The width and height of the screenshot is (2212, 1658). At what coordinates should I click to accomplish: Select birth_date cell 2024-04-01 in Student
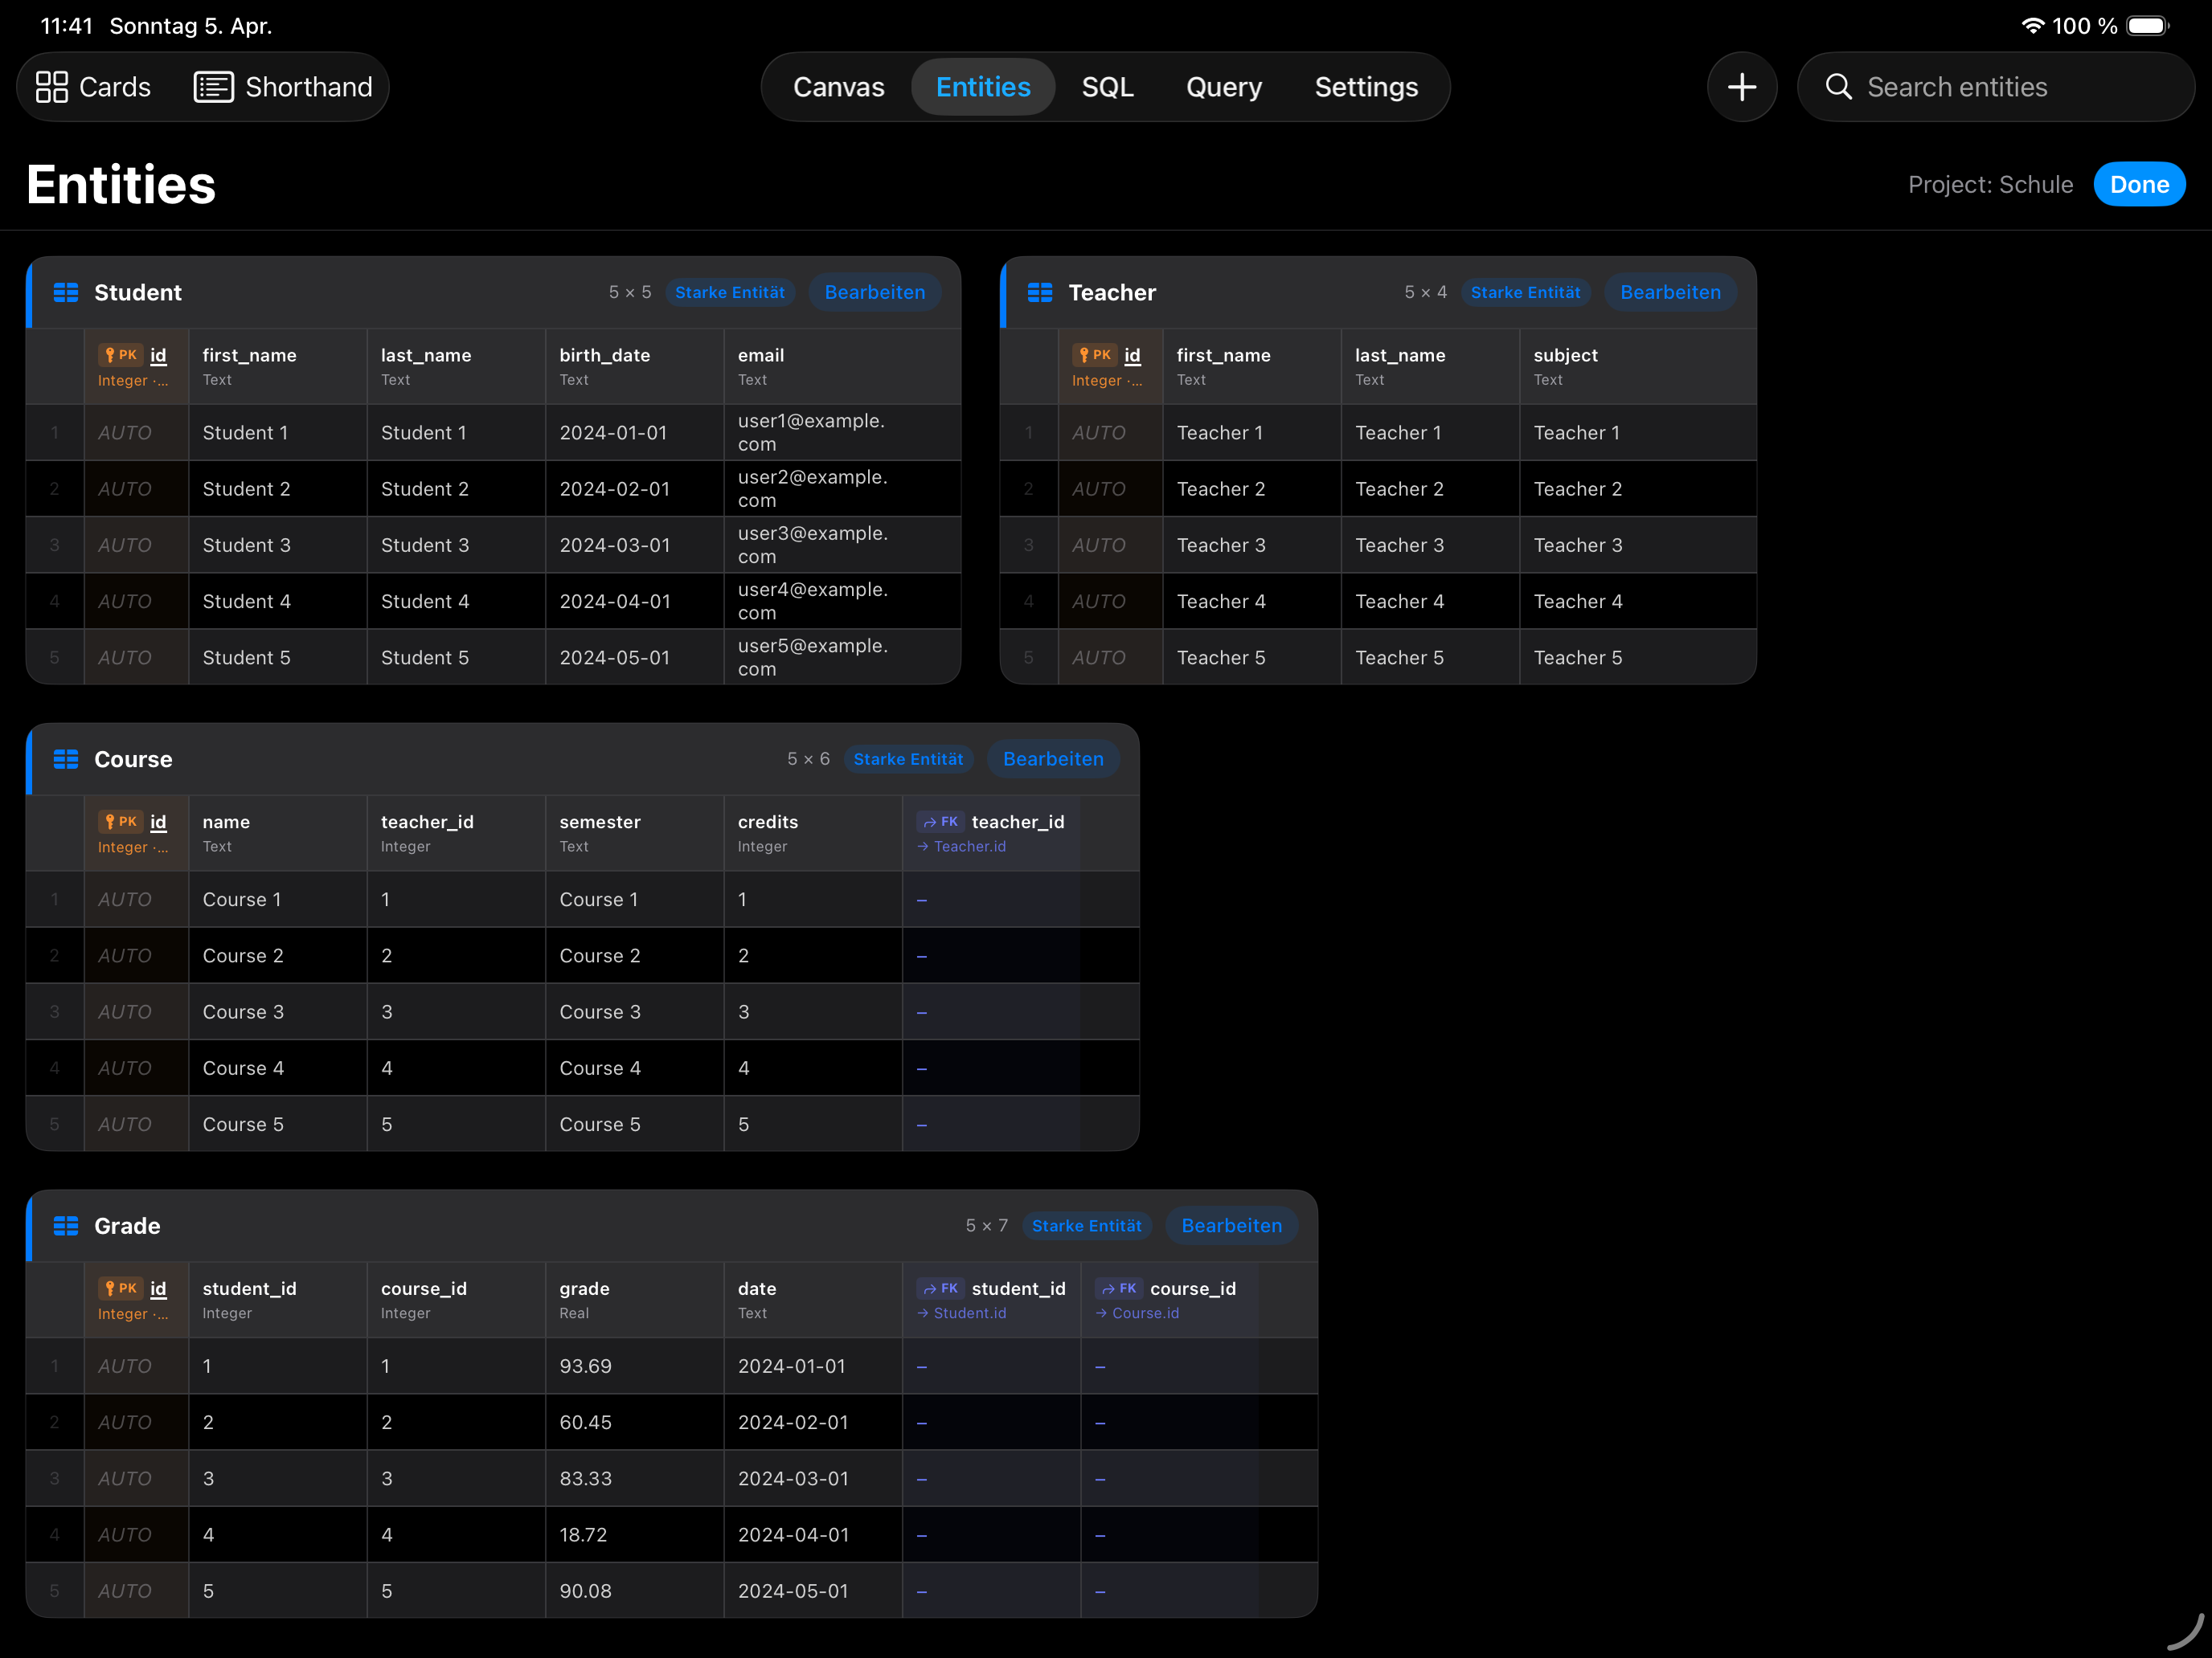tap(634, 602)
